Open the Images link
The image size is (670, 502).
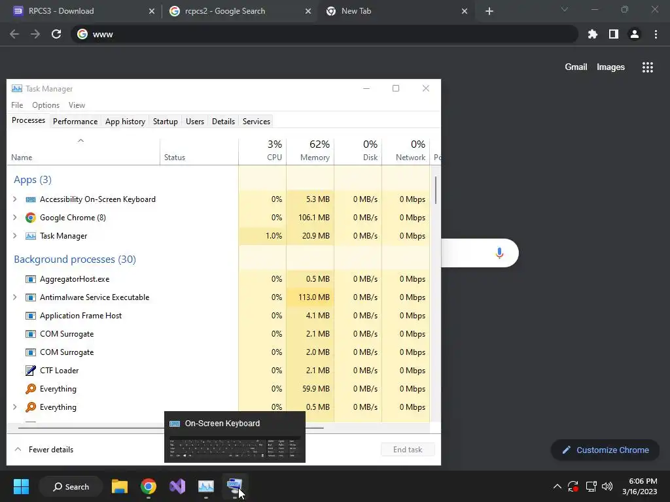click(x=610, y=67)
